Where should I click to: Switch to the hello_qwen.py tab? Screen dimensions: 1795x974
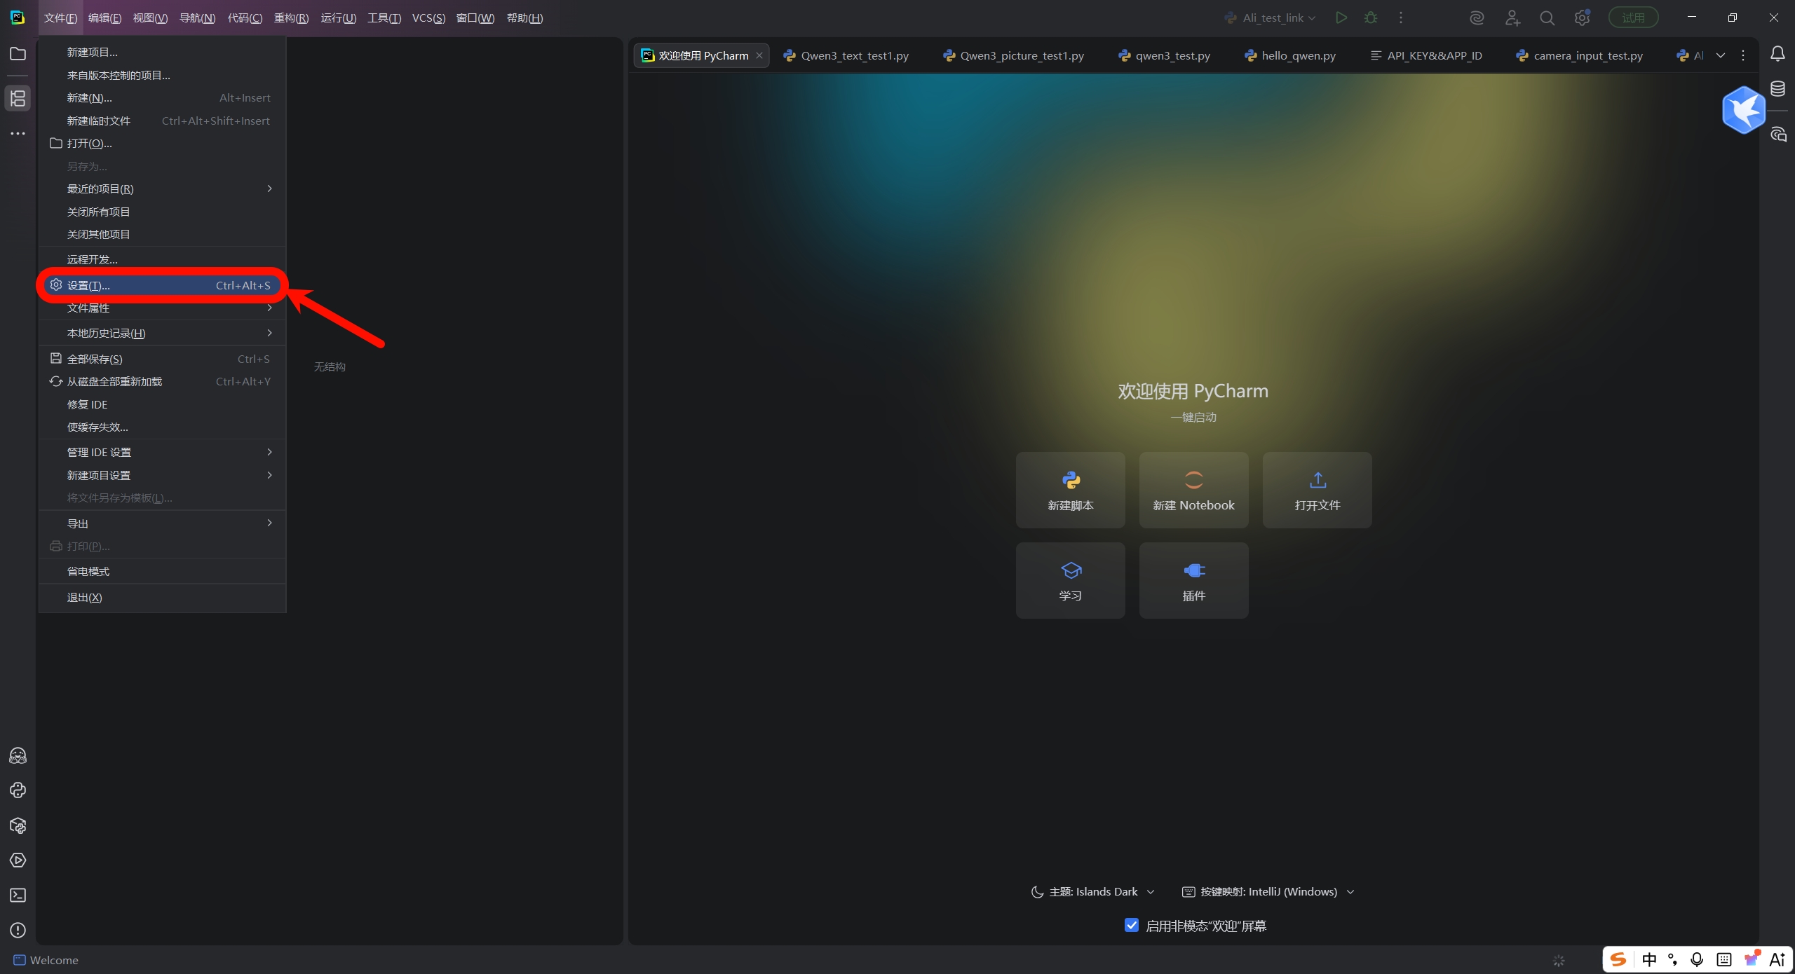[x=1290, y=55]
